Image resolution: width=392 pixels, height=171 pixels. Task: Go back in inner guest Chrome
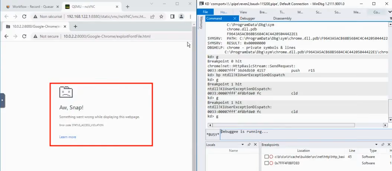tap(6, 36)
